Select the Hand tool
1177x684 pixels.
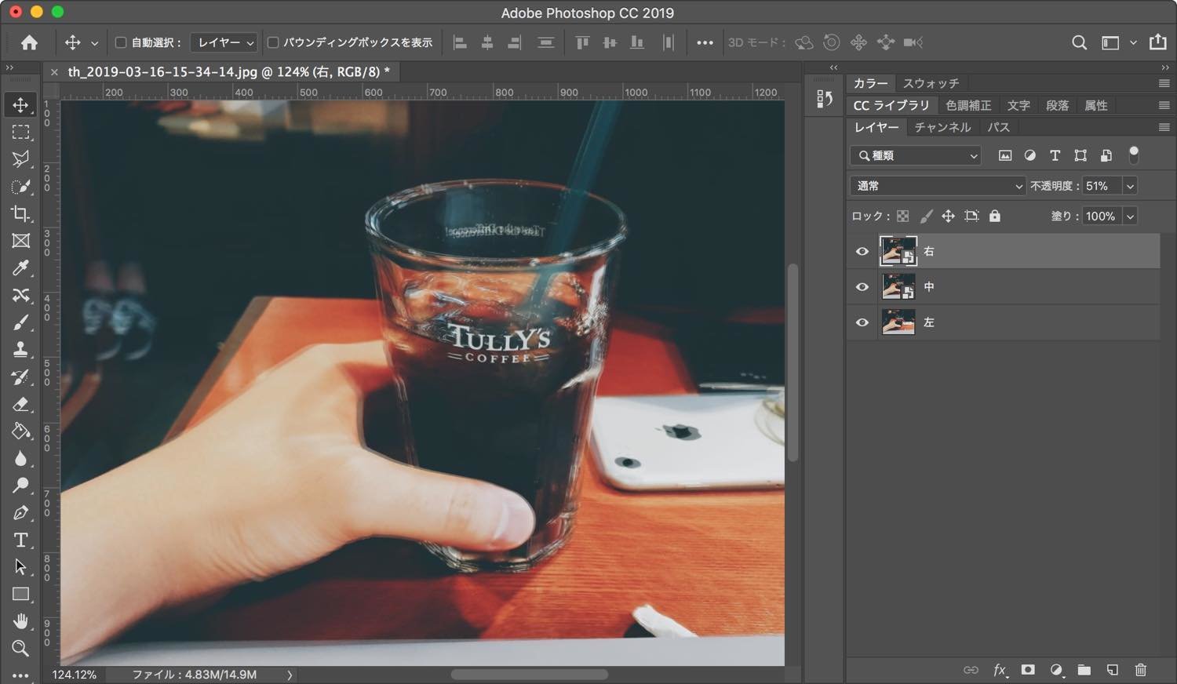pyautogui.click(x=20, y=621)
